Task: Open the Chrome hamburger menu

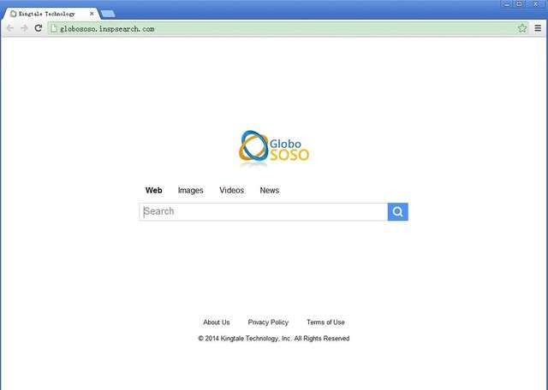Action: click(x=538, y=28)
